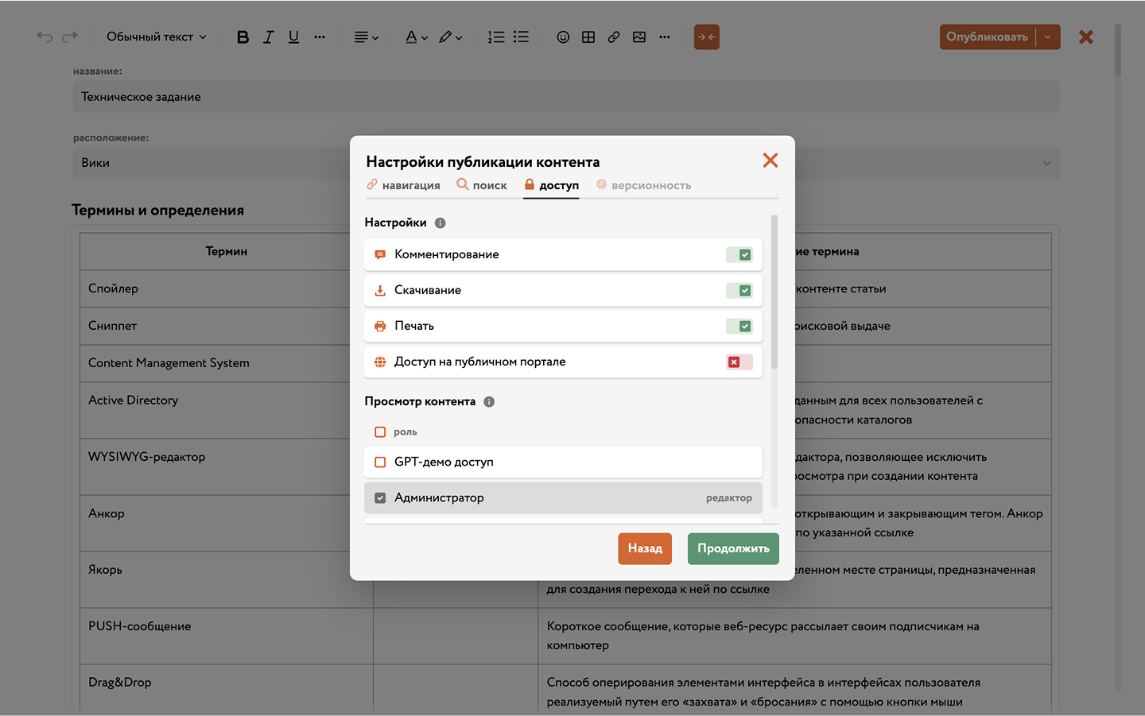
Task: Turn off the Скачивание switch
Action: (739, 291)
